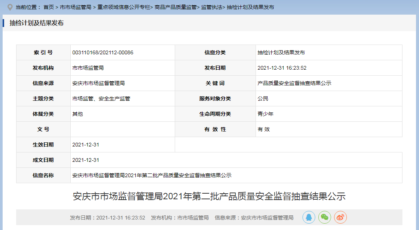The height and width of the screenshot is (230, 419).
Task: Click the 主题分类 label cell
Action: coord(43,99)
